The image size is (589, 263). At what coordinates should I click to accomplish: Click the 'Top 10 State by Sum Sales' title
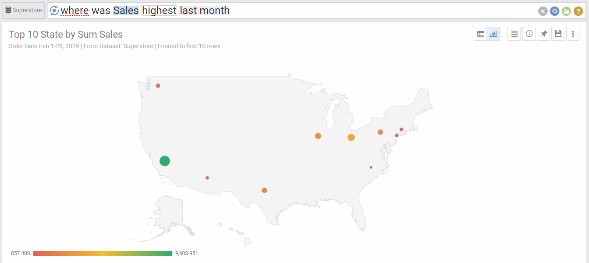pos(66,34)
